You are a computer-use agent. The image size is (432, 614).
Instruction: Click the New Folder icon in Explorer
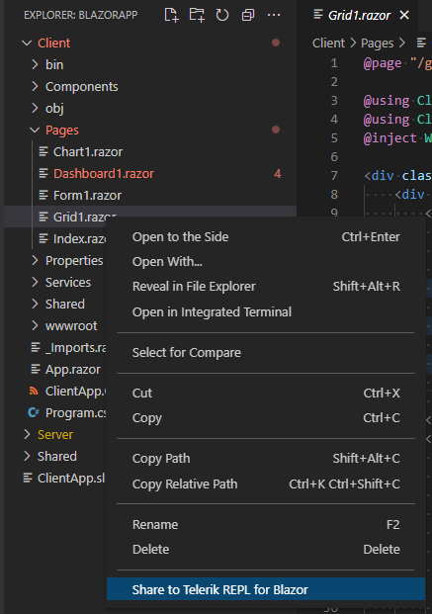[197, 15]
